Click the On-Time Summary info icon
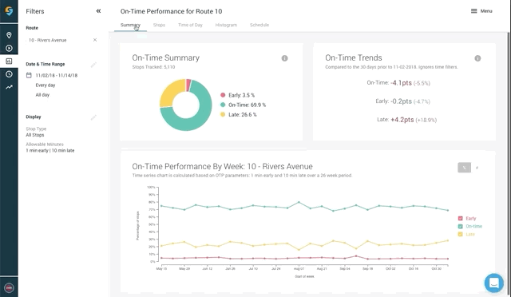 coord(284,58)
